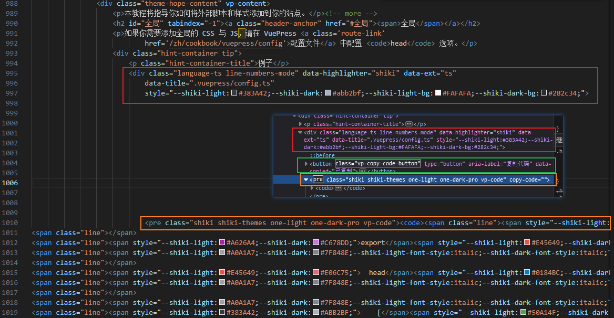Click the #0184BC color swatch on line 1015
Image resolution: width=614 pixels, height=318 pixels.
pos(527,273)
